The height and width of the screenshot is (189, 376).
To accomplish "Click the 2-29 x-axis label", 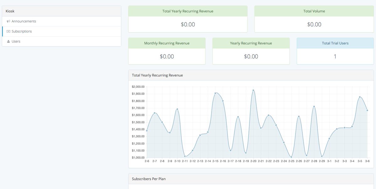I will [322, 162].
